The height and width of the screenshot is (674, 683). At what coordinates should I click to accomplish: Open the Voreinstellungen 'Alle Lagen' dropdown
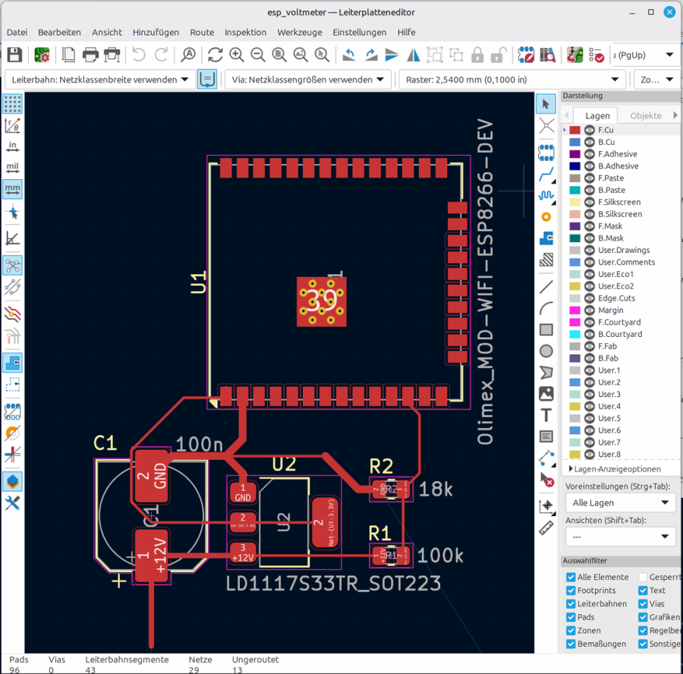click(619, 502)
